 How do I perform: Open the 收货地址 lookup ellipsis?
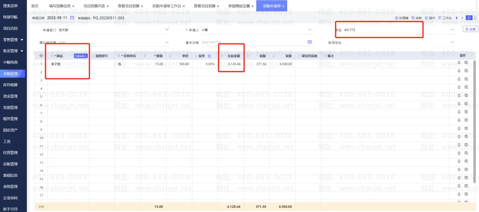tap(452, 42)
